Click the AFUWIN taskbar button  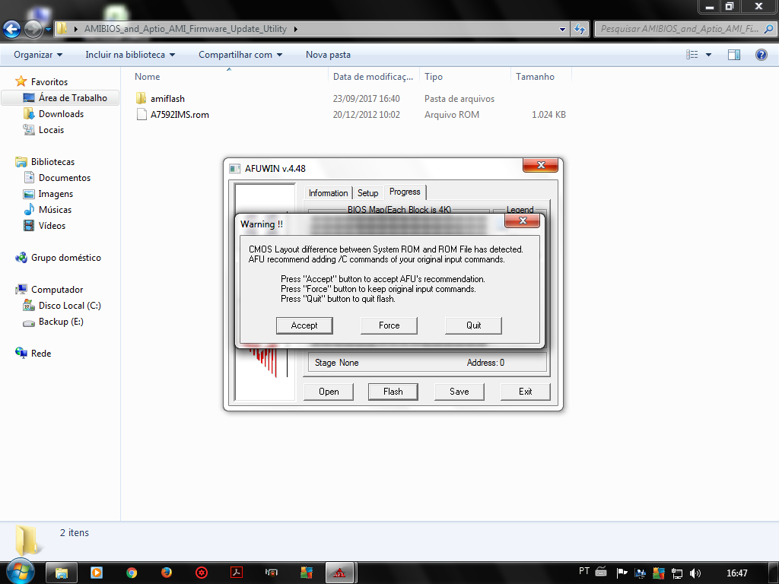340,573
